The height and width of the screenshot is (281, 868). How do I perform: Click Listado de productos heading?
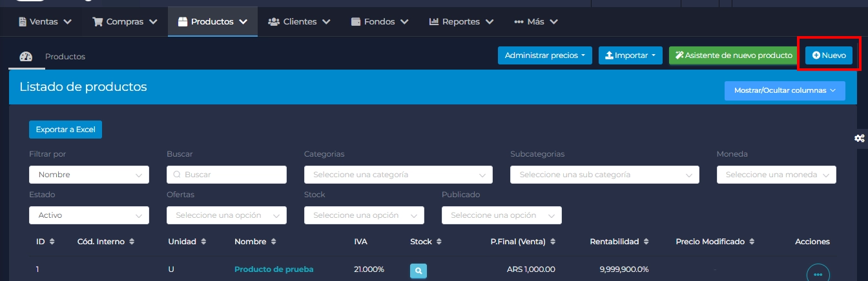[x=83, y=87]
